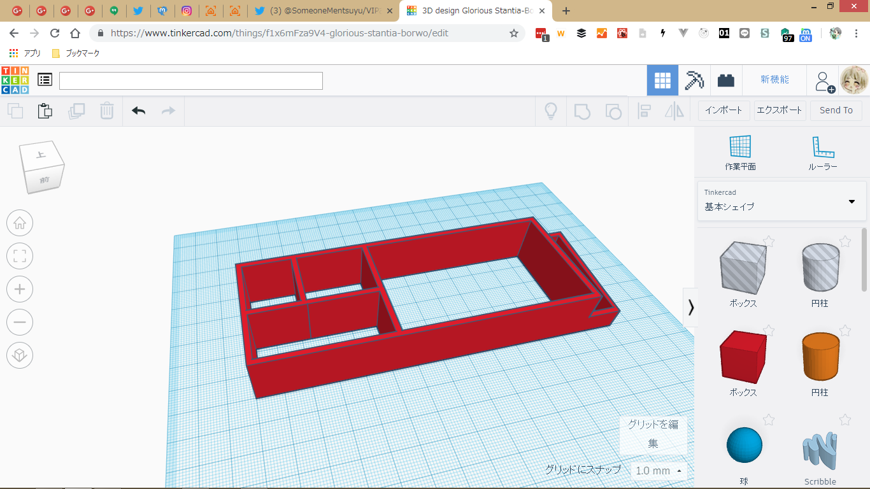Screen dimensions: 870x489
Task: Toggle show all lightbulb icon
Action: (550, 111)
